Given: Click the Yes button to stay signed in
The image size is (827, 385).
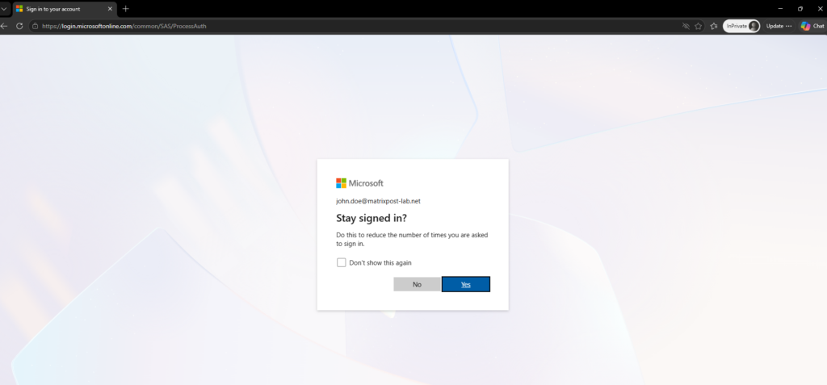Looking at the screenshot, I should pyautogui.click(x=466, y=284).
